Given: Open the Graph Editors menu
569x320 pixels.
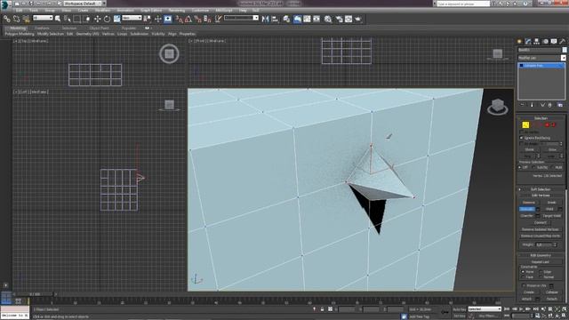Looking at the screenshot, I should point(151,11).
